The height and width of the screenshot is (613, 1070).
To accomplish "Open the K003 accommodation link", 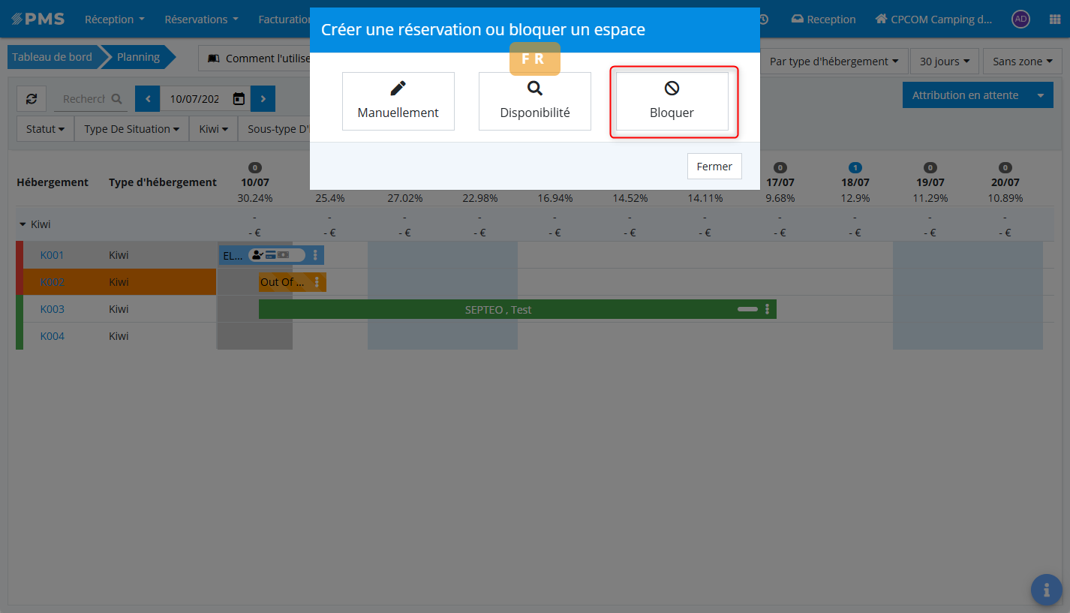I will click(x=52, y=309).
